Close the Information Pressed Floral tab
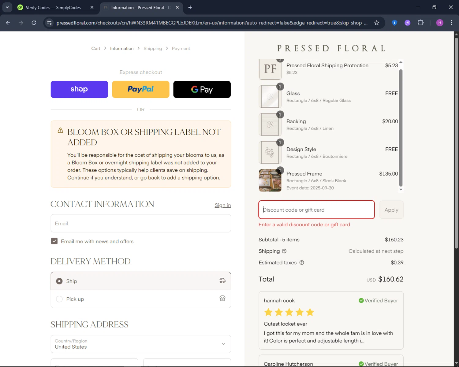Viewport: 459px width, 367px height. pyautogui.click(x=177, y=7)
